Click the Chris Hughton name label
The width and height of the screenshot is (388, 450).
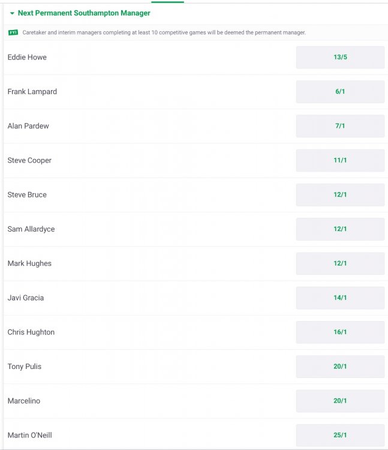31,332
